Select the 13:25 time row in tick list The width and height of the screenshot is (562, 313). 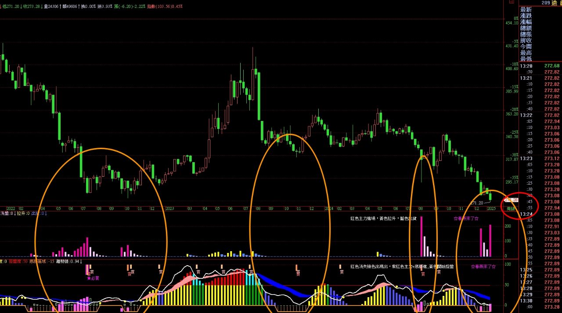pyautogui.click(x=540, y=270)
